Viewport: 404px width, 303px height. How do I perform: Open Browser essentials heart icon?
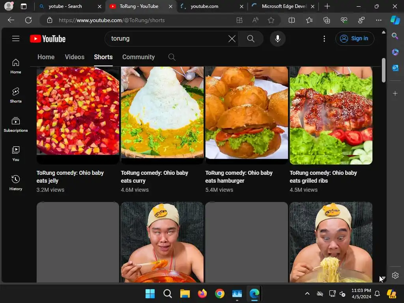(x=344, y=20)
